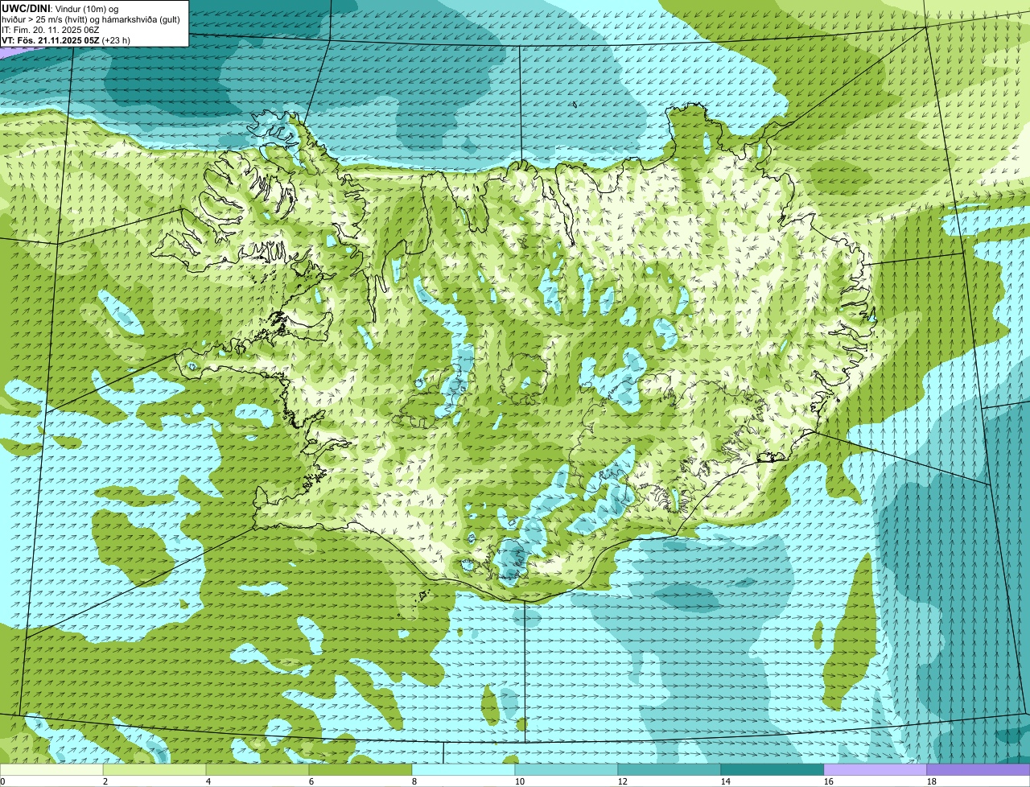Viewport: 1030px width, 787px height.
Task: Click the legend scale label '18'
Action: tap(932, 781)
